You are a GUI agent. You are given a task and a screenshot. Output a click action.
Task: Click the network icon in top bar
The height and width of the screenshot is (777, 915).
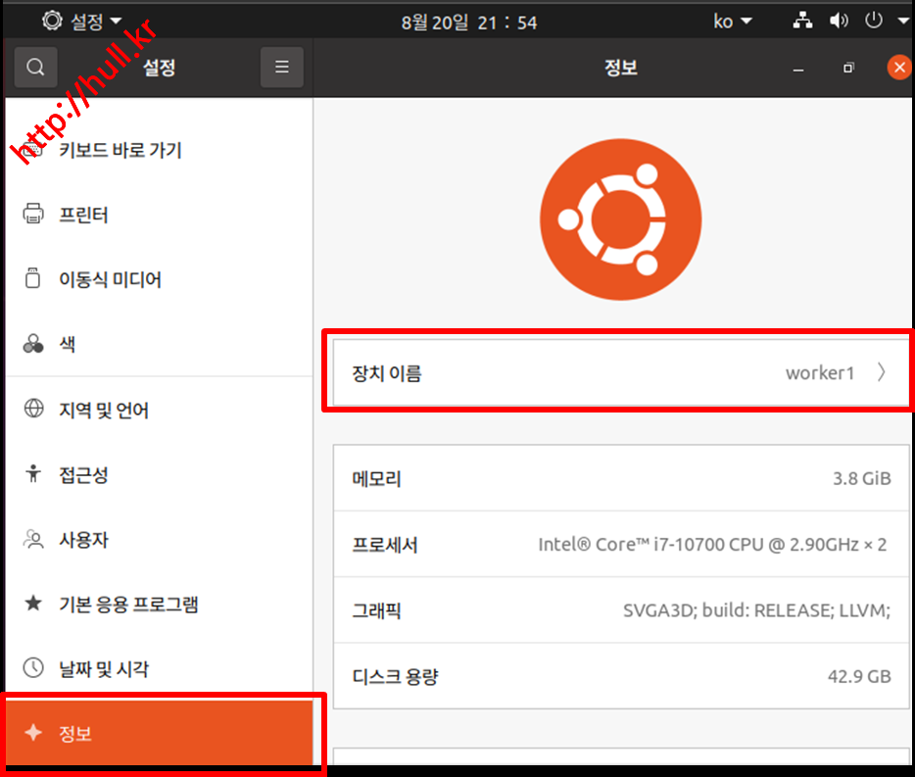[803, 21]
